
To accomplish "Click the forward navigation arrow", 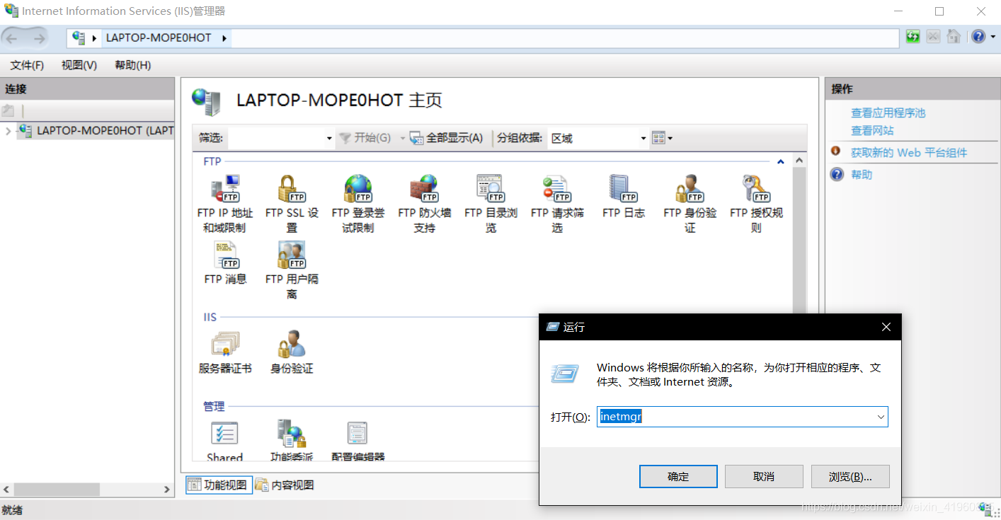I will point(38,37).
